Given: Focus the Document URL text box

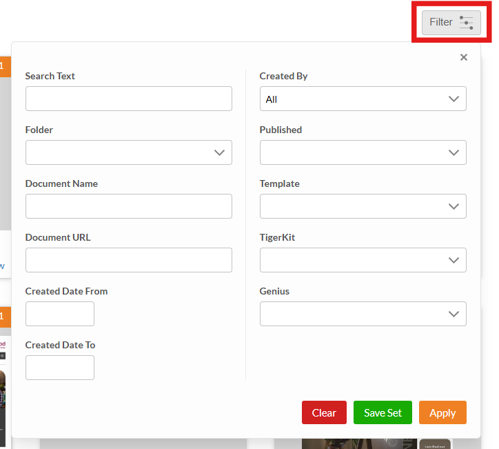Looking at the screenshot, I should coord(129,260).
